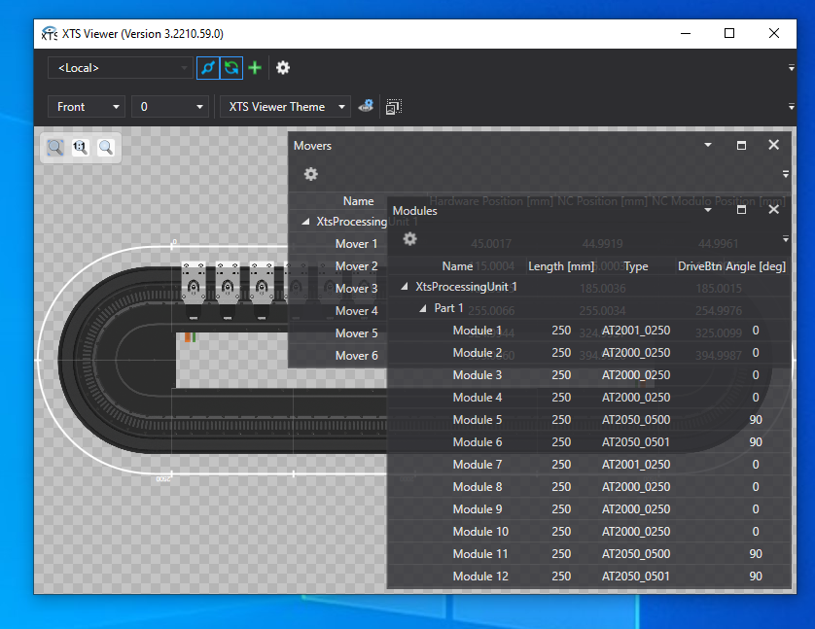Image resolution: width=815 pixels, height=629 pixels.
Task: Click Name column header in Movers
Action: [358, 201]
